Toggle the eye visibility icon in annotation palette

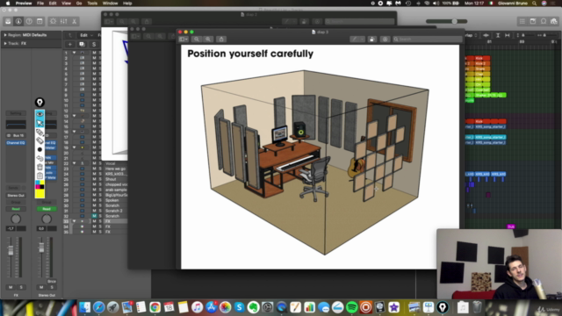(x=40, y=114)
